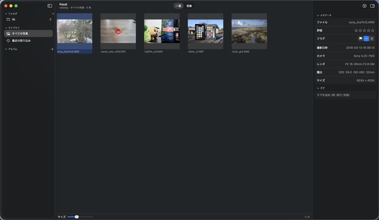Toggle the right inspector panel icon
Image resolution: width=379 pixels, height=220 pixels.
[372, 6]
